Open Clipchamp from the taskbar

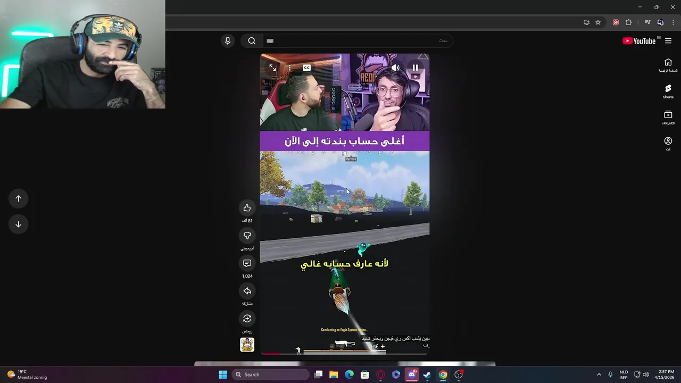396,374
